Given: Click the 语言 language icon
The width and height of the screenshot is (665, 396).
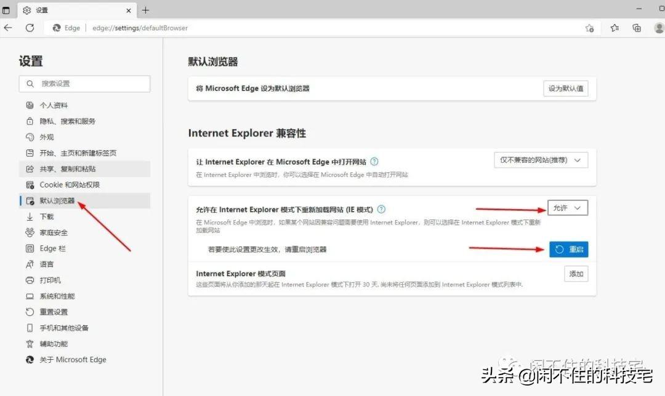Looking at the screenshot, I should click(30, 264).
